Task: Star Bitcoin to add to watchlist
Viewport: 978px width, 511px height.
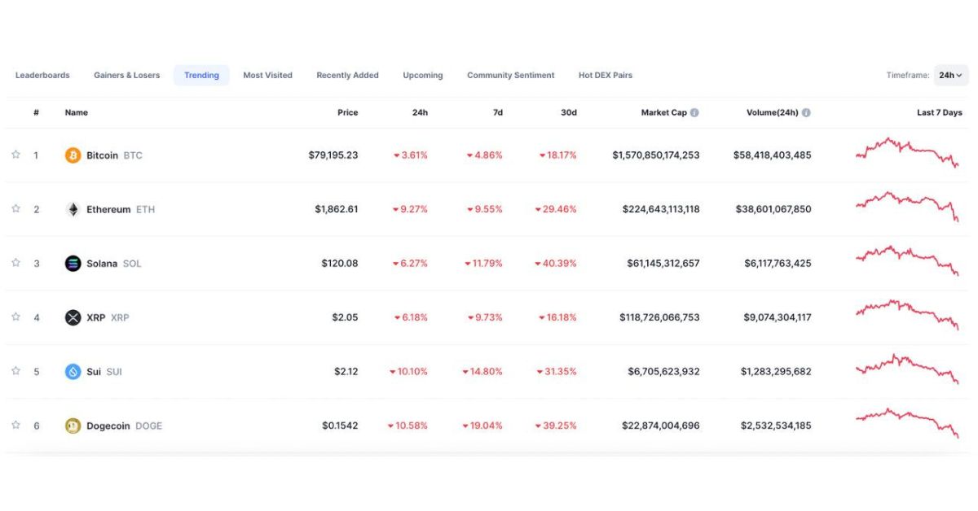Action: 15,155
